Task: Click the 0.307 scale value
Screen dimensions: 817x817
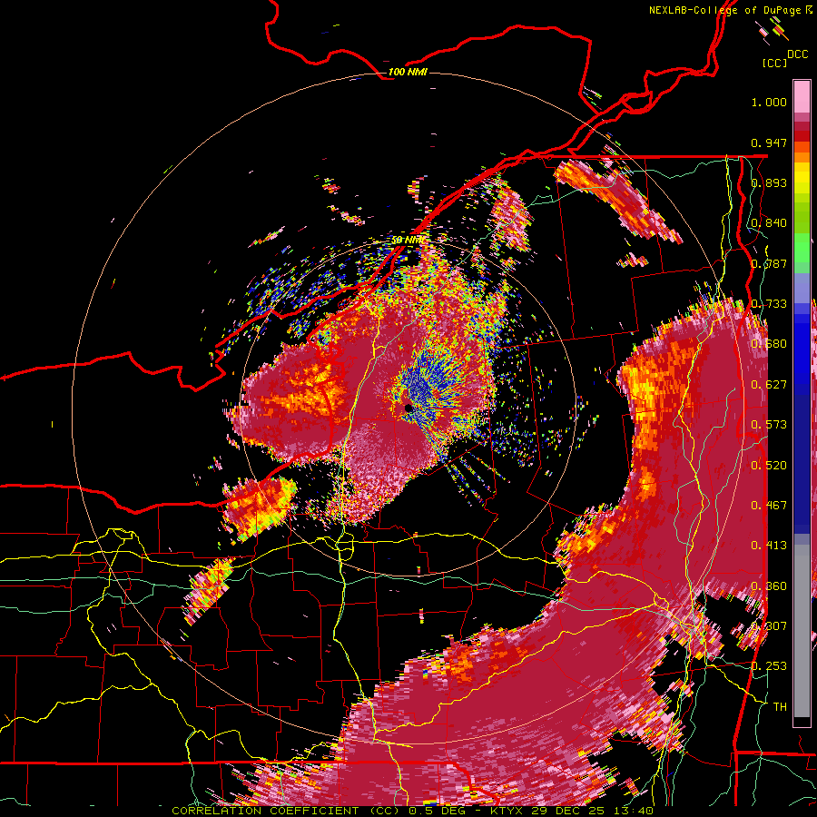Action: (769, 626)
